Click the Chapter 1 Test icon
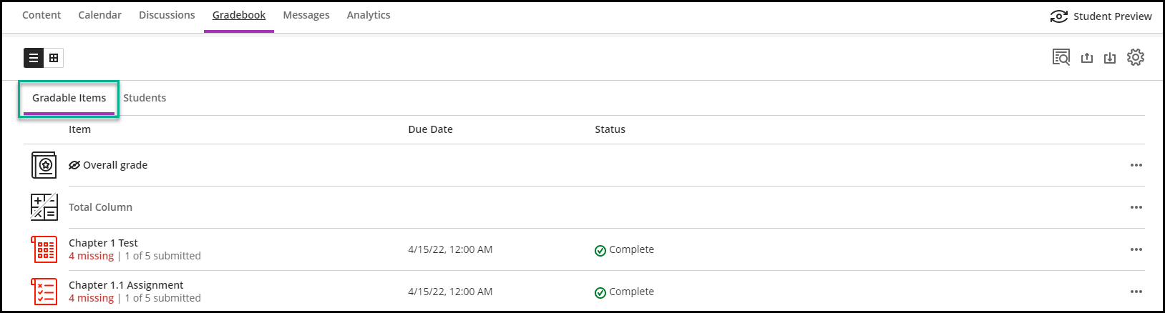 click(x=44, y=249)
